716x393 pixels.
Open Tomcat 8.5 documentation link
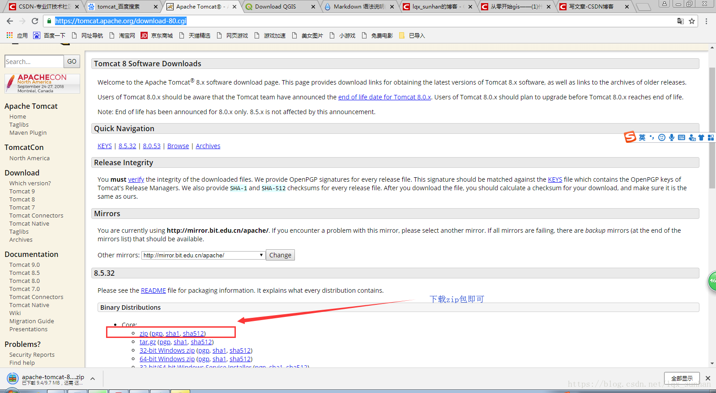coord(25,273)
